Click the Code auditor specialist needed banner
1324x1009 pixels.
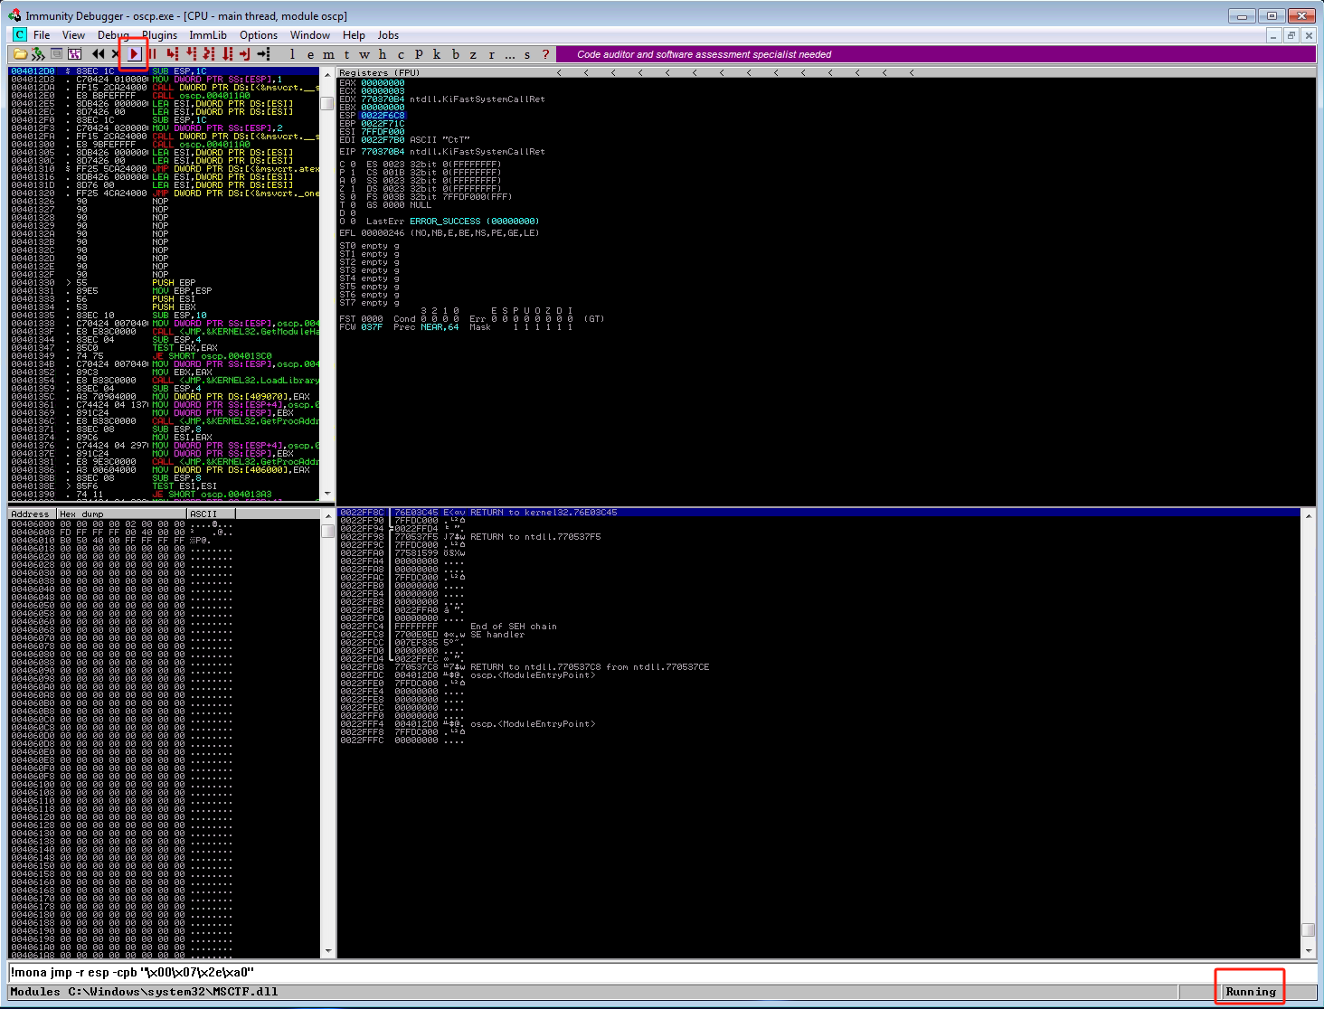tap(935, 54)
